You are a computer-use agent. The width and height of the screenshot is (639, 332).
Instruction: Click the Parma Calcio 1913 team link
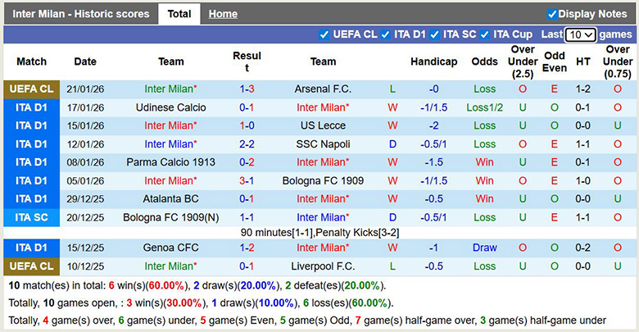pos(170,162)
